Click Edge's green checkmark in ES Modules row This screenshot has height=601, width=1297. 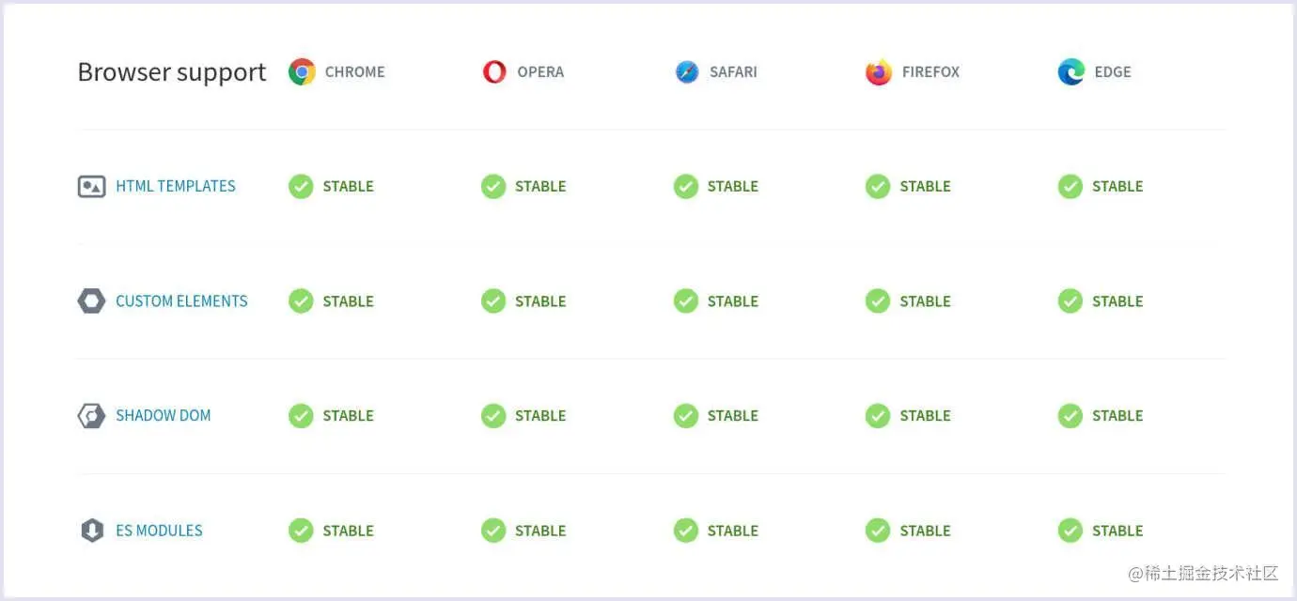click(x=1070, y=531)
